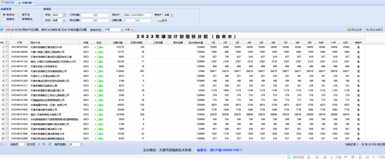Check the row for 天津融信物业运营管理有限公司
Image resolution: width=385 pixels, height=159 pixels.
(7, 100)
